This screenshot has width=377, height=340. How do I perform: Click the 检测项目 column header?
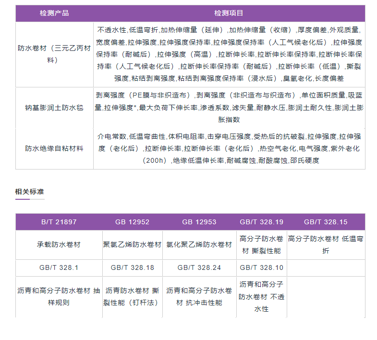pos(229,13)
